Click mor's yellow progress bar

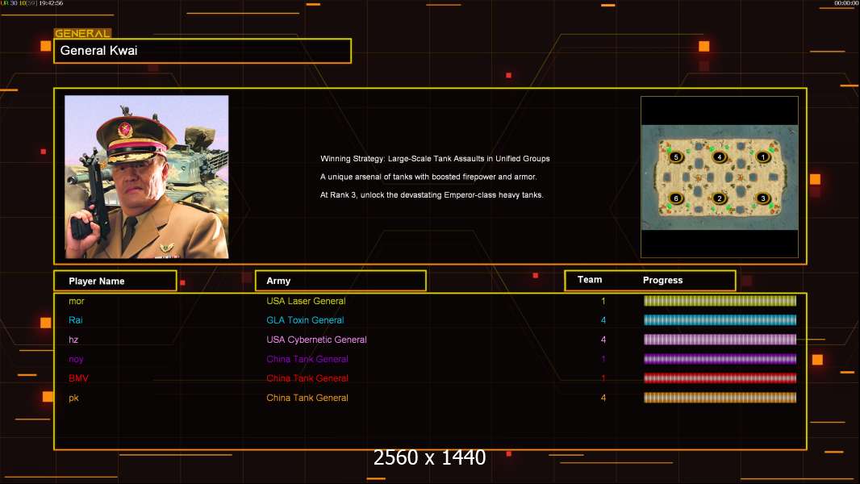720,301
